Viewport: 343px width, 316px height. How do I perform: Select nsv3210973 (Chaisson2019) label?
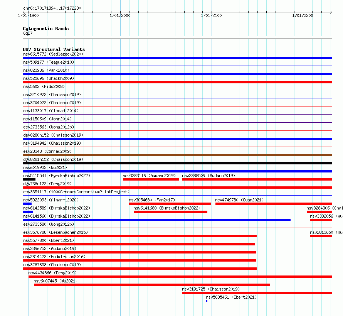[52, 95]
